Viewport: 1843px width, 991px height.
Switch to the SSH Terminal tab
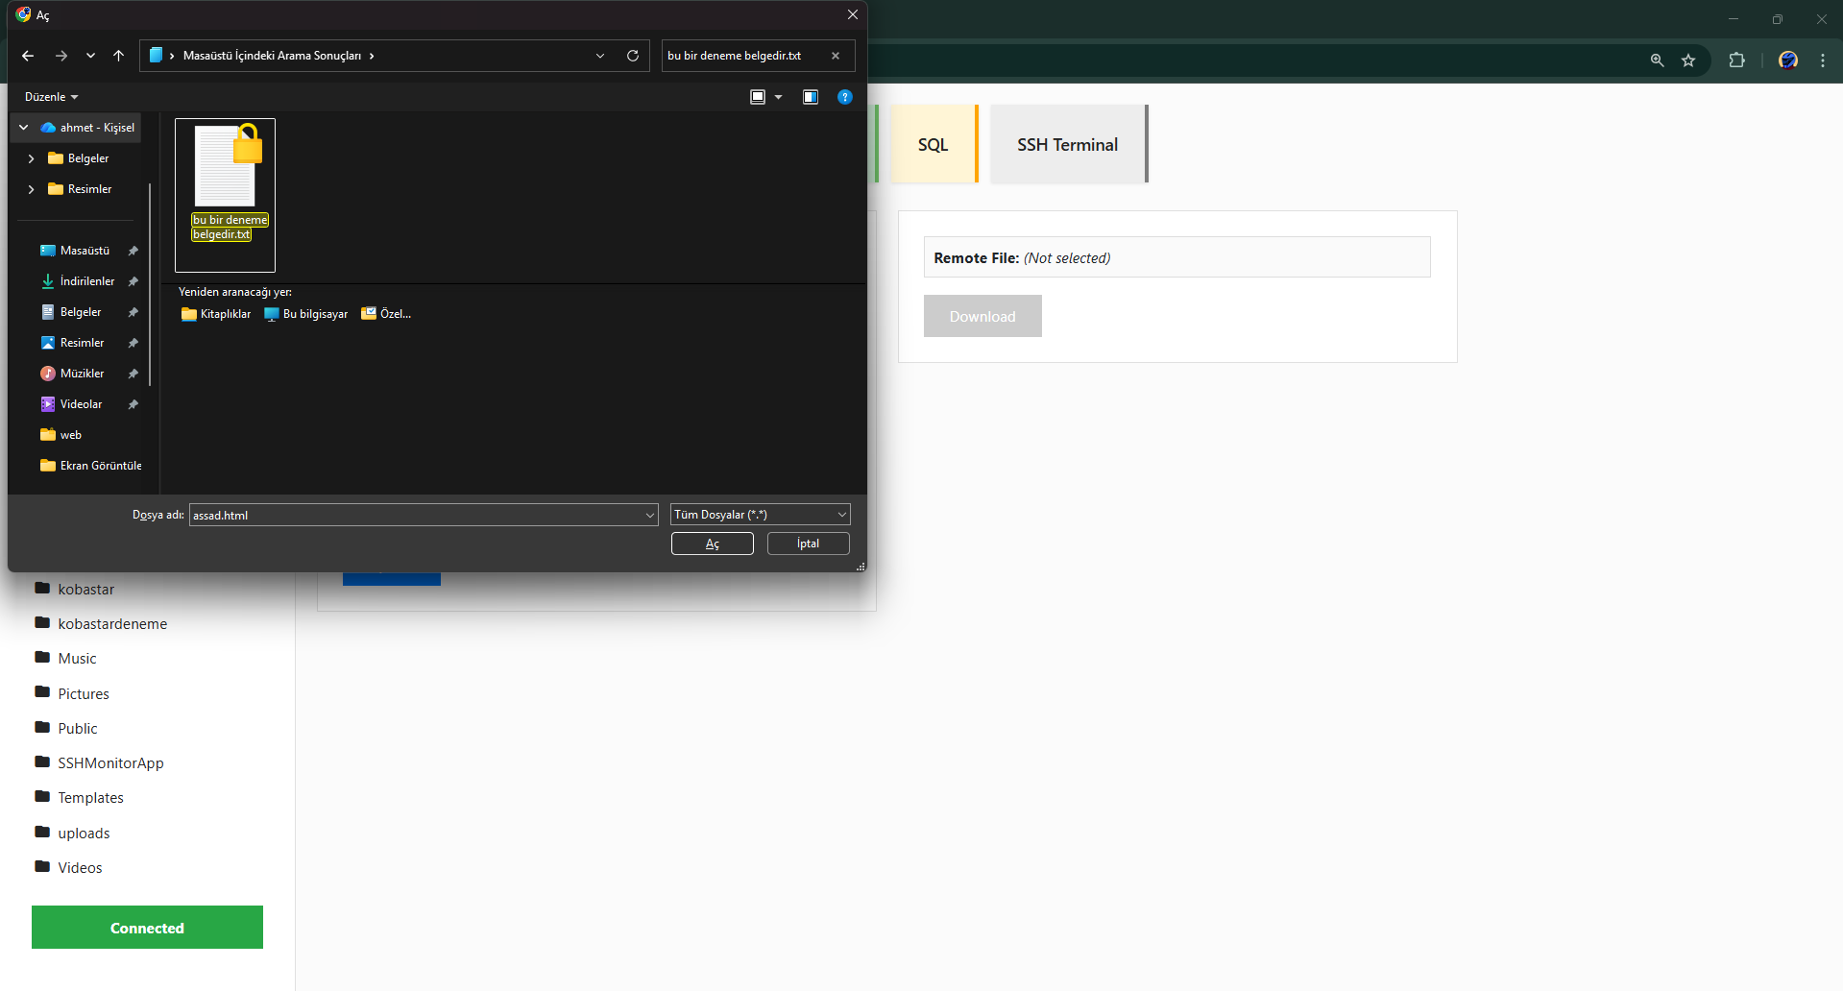pyautogui.click(x=1067, y=144)
